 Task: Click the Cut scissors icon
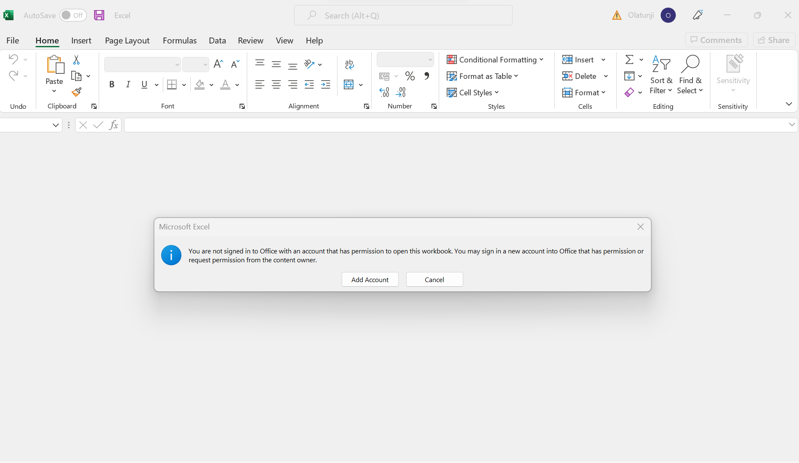(76, 60)
